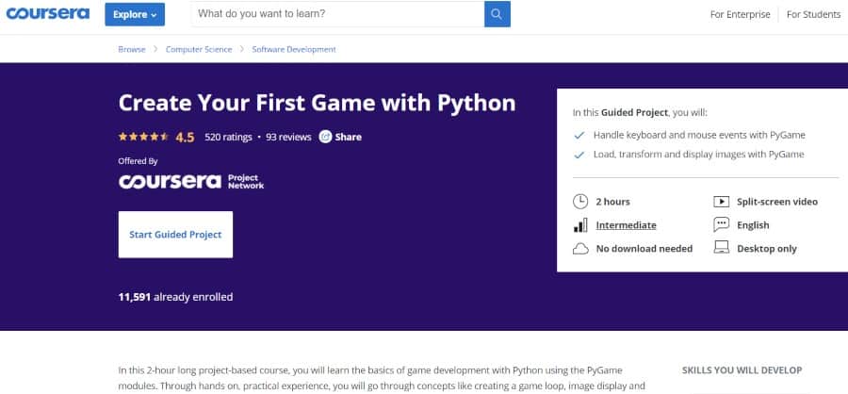848x394 pixels.
Task: Open the For Students link
Action: pos(813,15)
